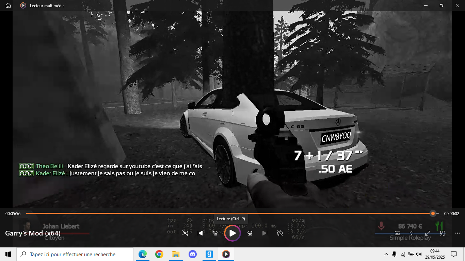This screenshot has width=465, height=261.
Task: Click the media player taskbar icon
Action: [x=226, y=254]
